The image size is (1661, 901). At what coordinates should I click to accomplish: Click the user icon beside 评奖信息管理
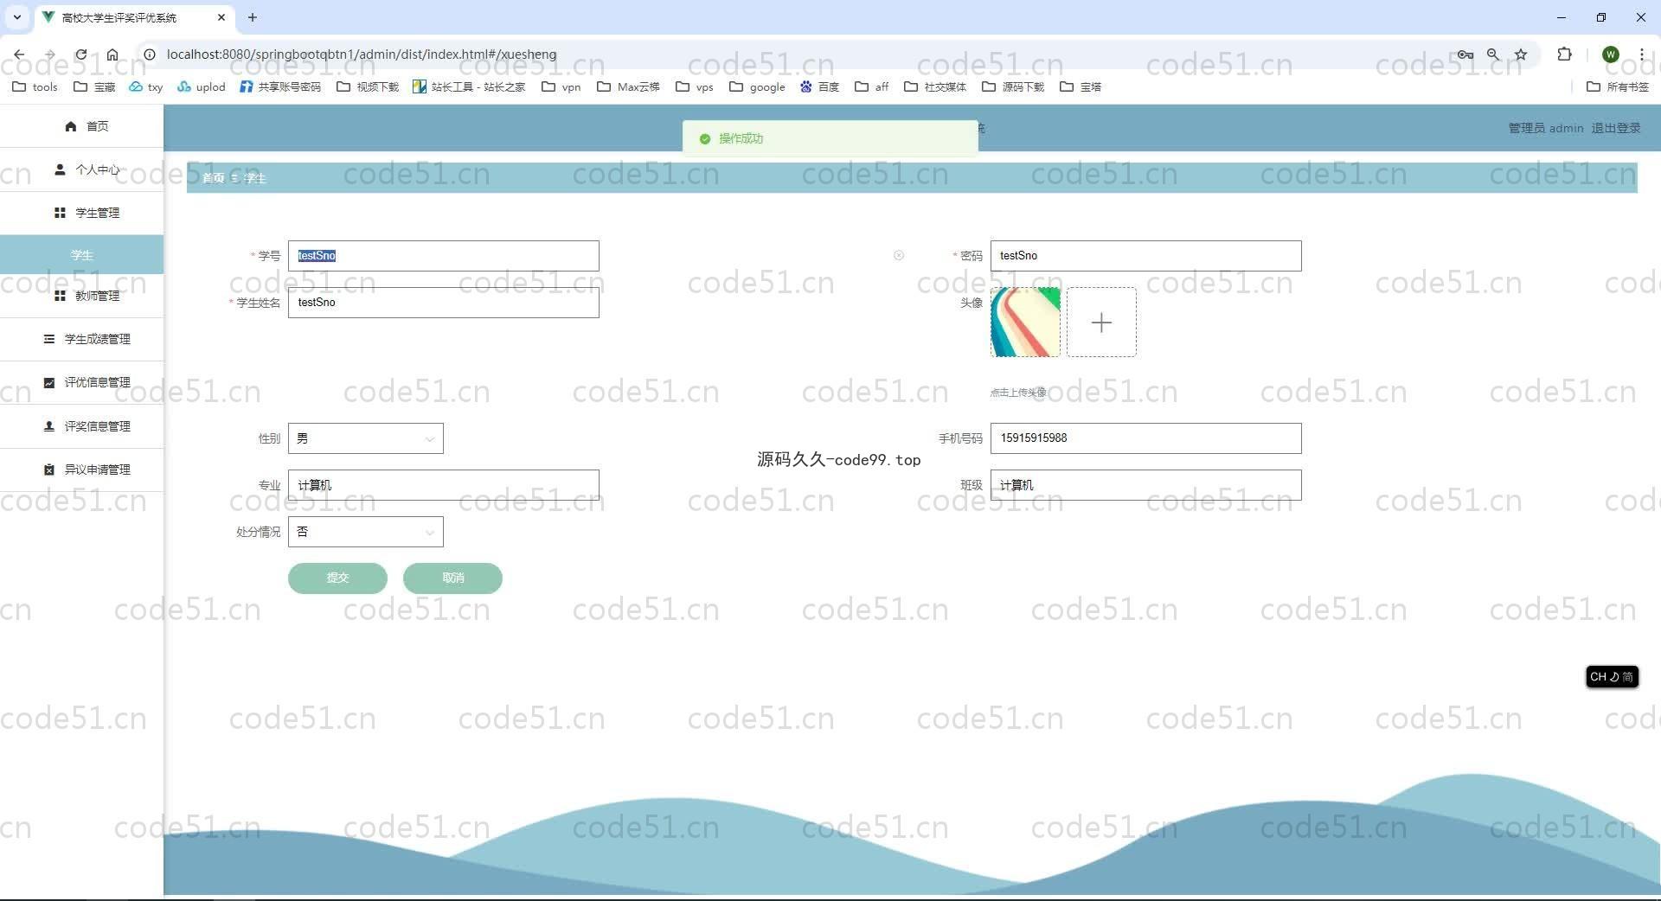pos(49,426)
